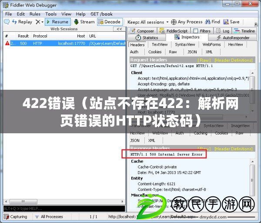Open the Help menu
The image size is (261, 223).
81,14
